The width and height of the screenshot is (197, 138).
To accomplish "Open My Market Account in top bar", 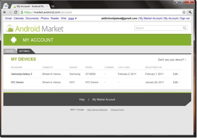I will [x=150, y=18].
